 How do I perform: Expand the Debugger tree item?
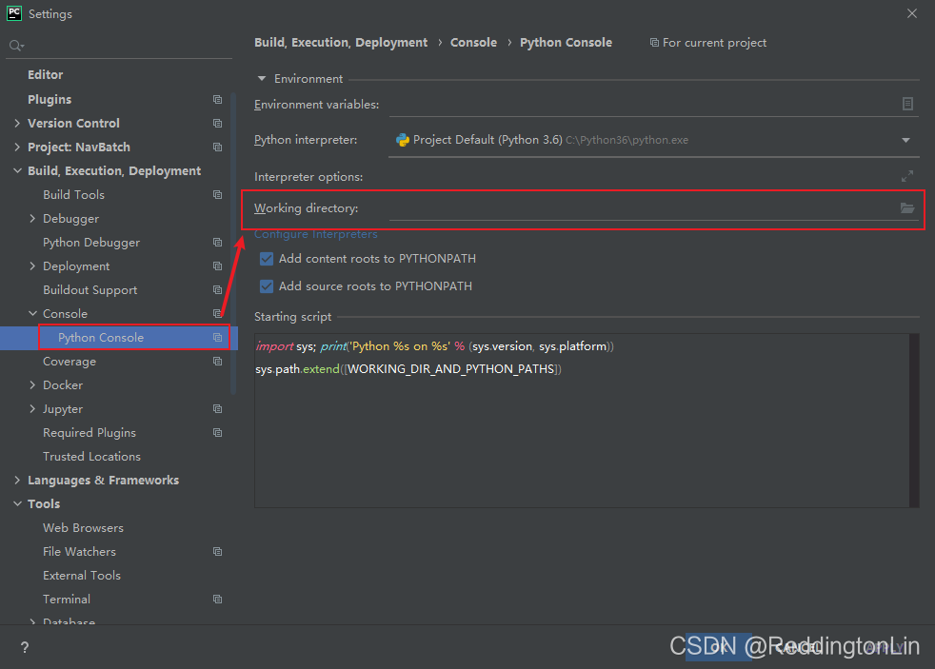tap(31, 218)
